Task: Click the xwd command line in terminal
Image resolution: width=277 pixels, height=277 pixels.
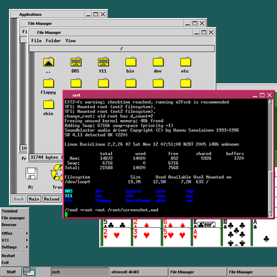Action: [111, 210]
